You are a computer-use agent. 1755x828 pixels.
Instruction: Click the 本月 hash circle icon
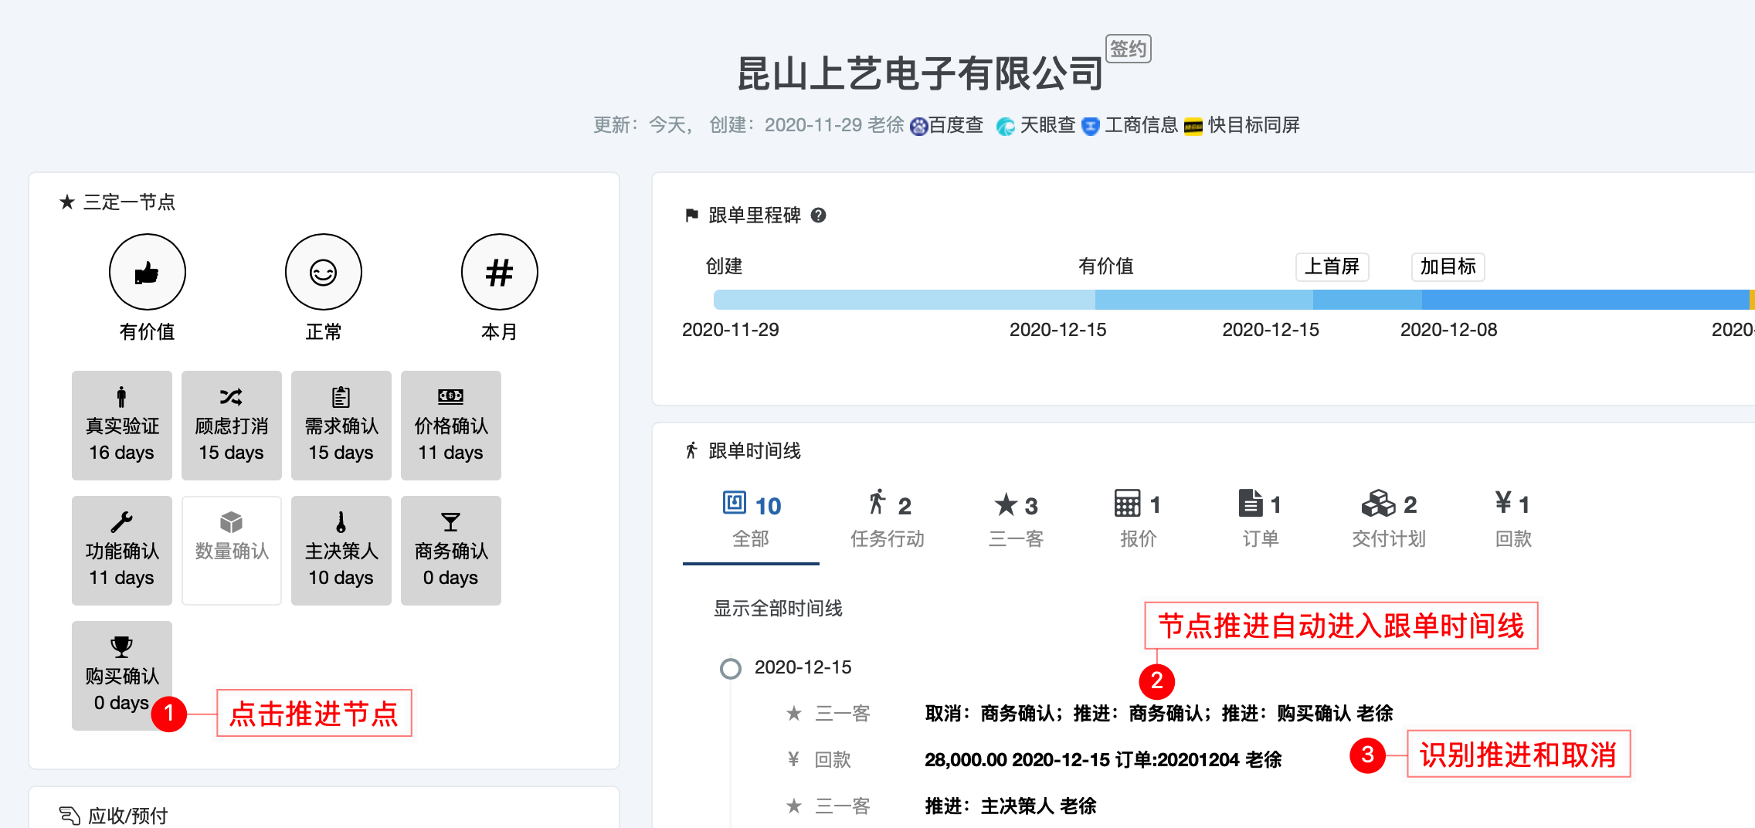pyautogui.click(x=499, y=272)
